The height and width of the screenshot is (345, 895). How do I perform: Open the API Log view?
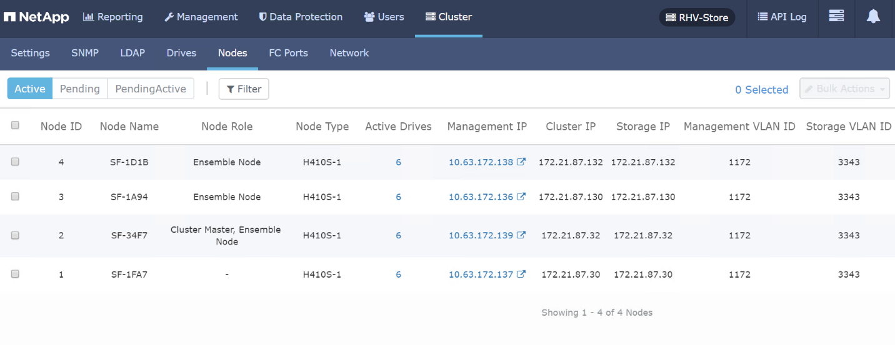click(782, 17)
